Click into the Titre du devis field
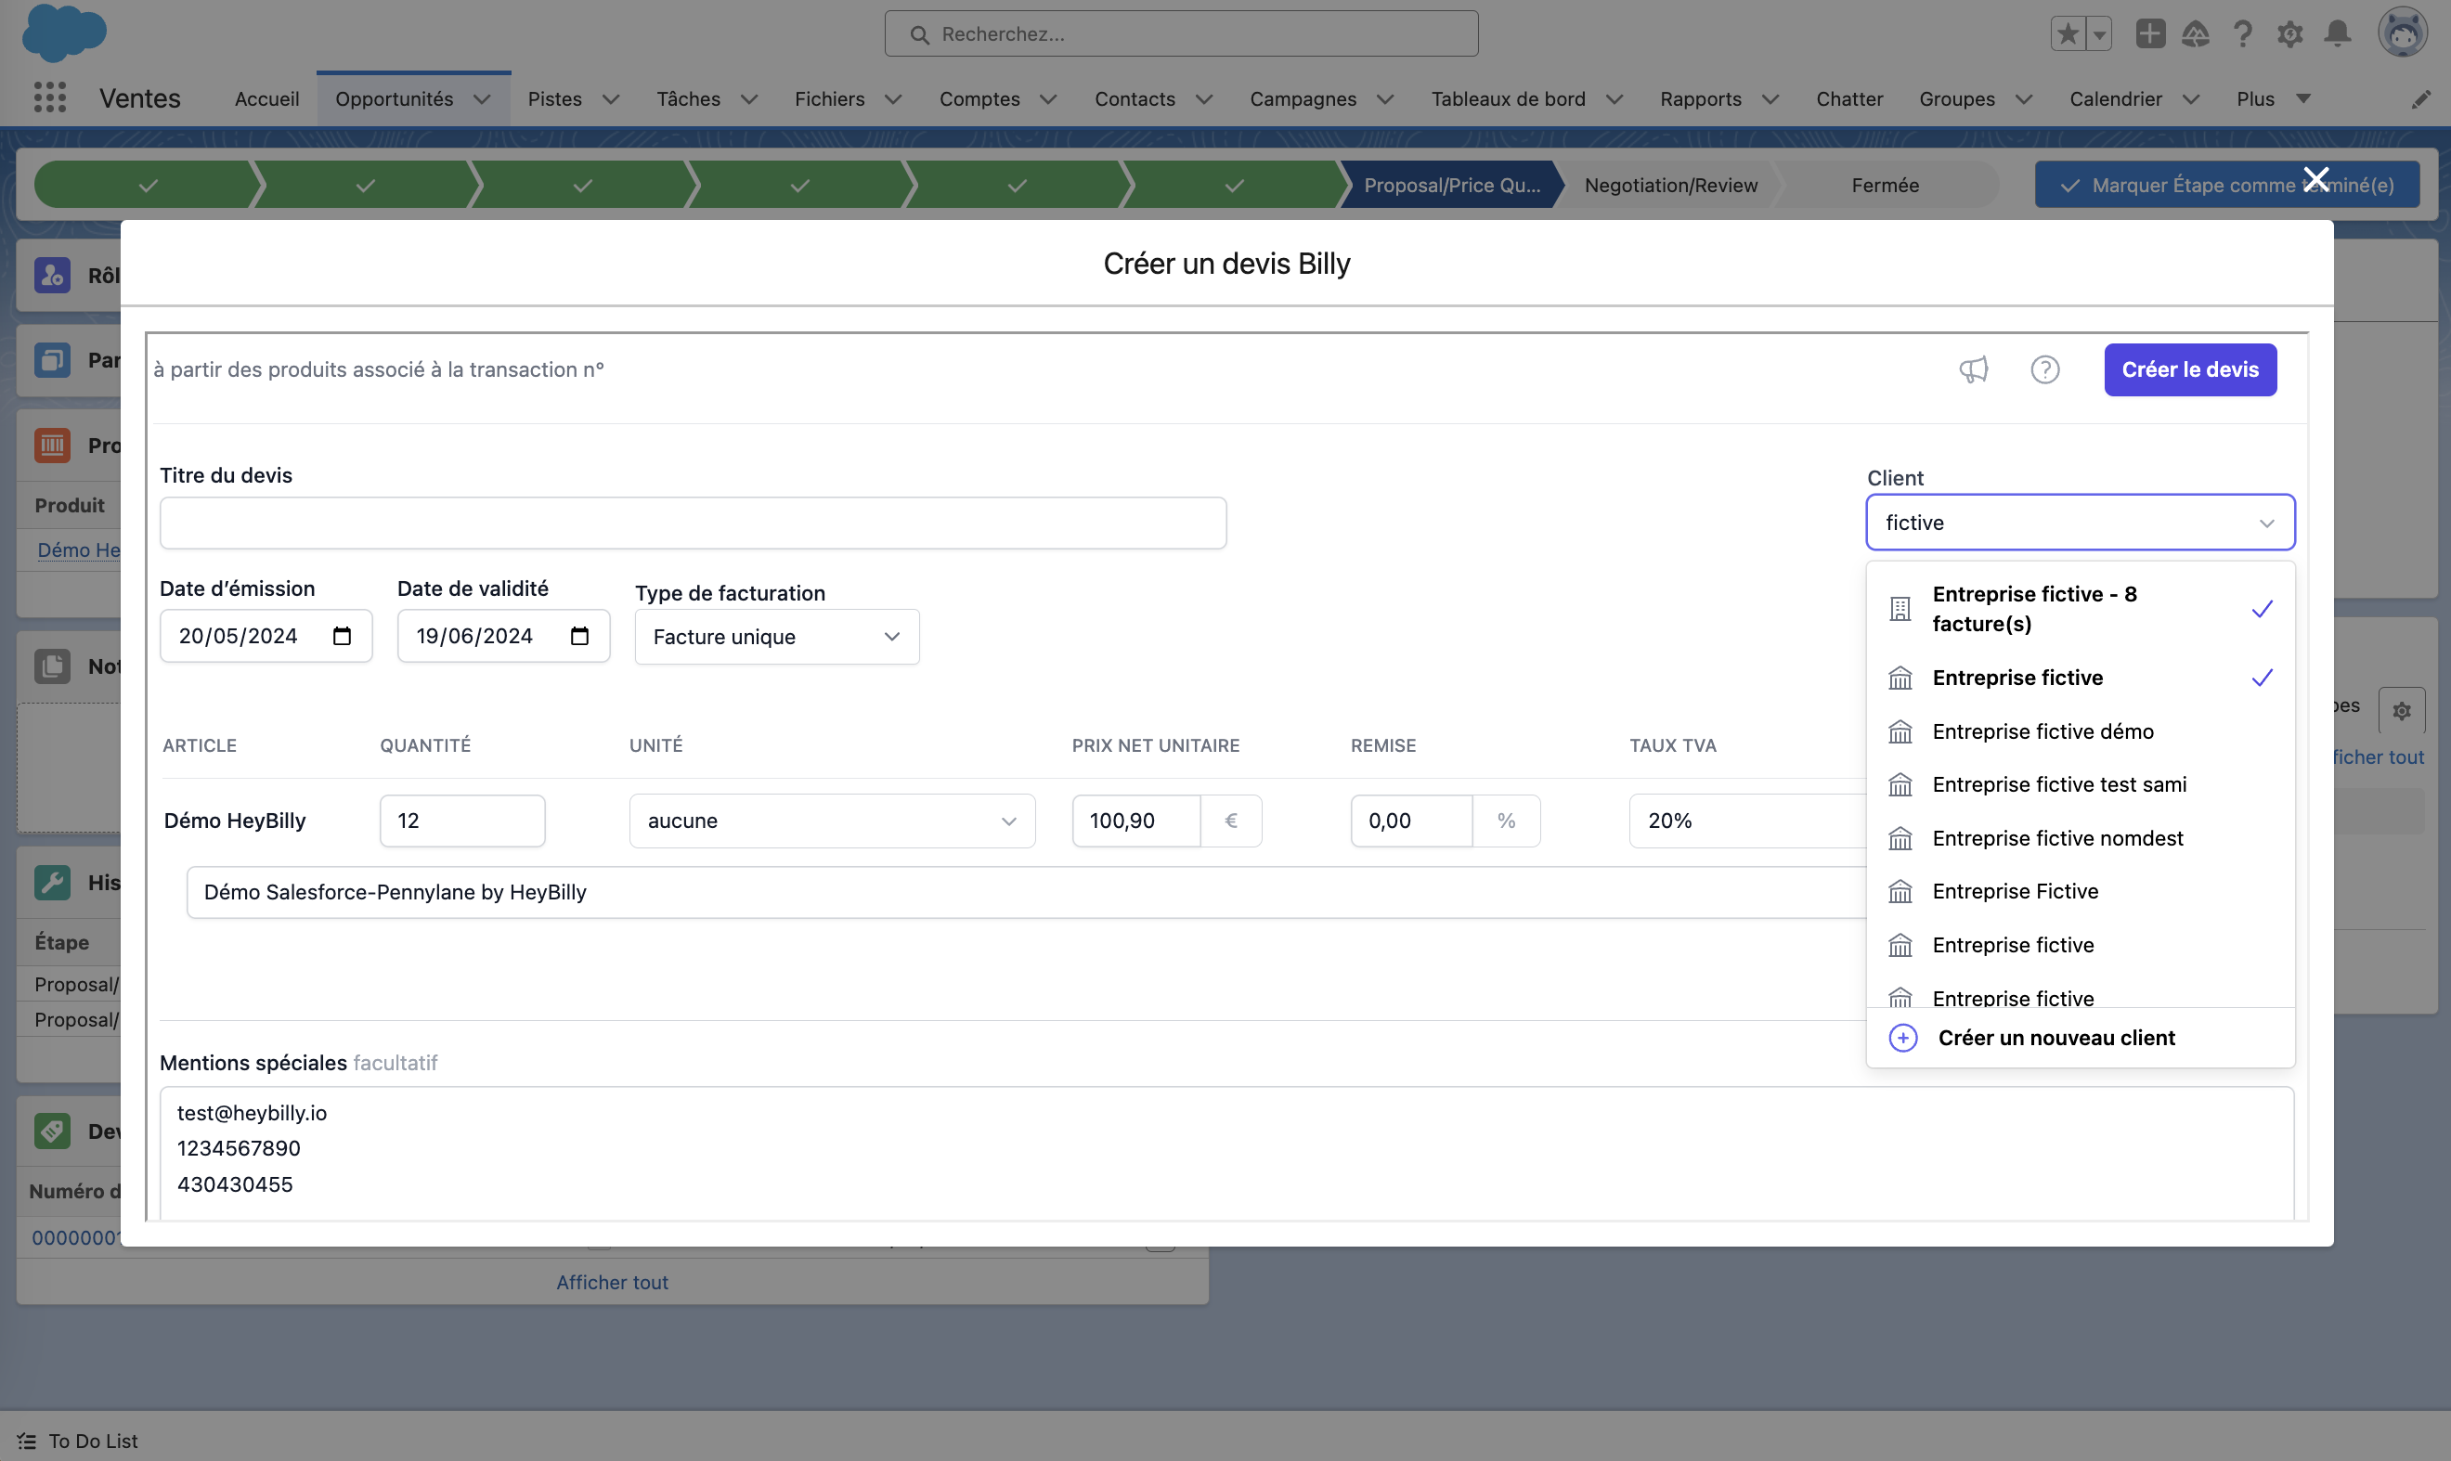Screen dimensions: 2451x1461 (x=693, y=523)
